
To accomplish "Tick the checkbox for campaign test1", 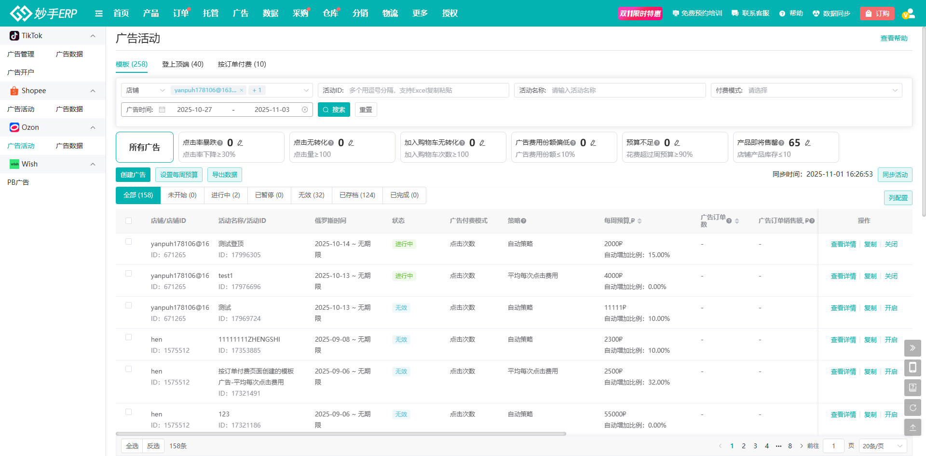I will click(129, 274).
